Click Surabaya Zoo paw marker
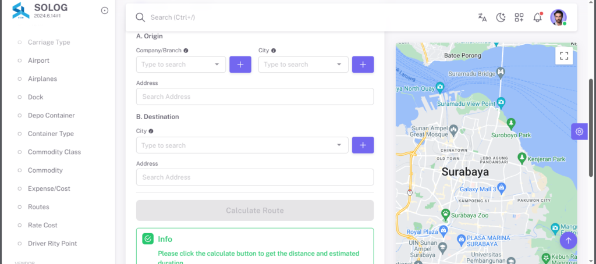 [445, 214]
